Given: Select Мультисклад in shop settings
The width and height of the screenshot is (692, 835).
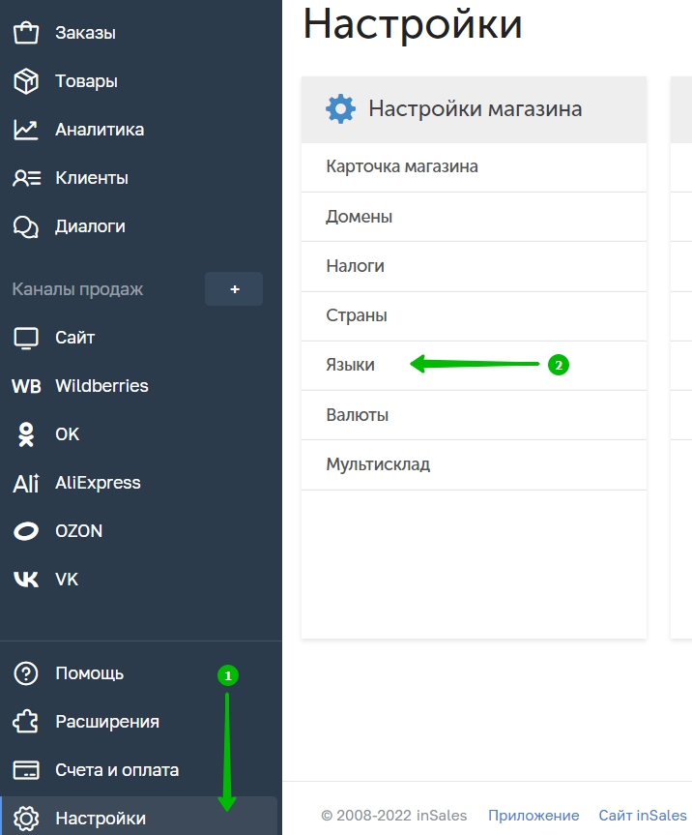Looking at the screenshot, I should pyautogui.click(x=474, y=464).
